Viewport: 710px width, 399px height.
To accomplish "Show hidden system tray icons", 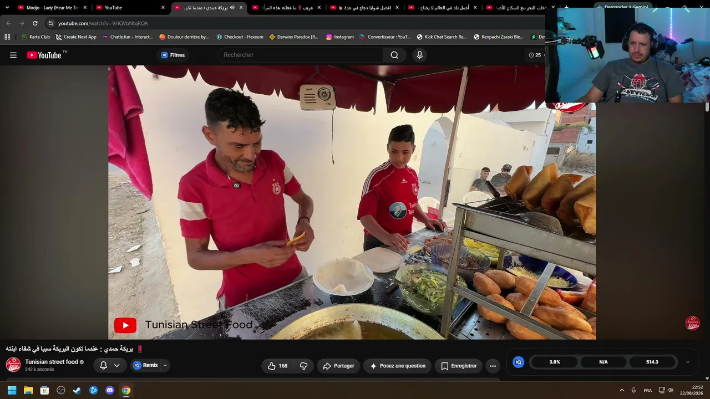I will click(622, 390).
